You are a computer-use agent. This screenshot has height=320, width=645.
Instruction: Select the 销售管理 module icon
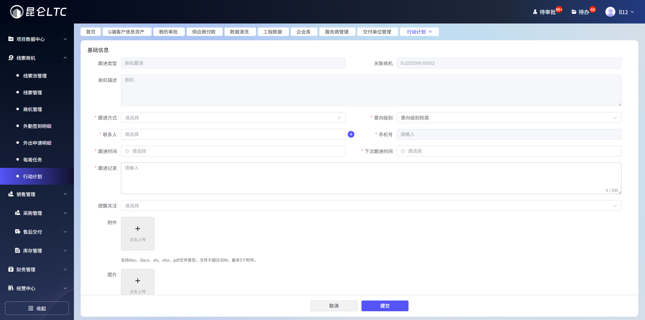(10, 194)
